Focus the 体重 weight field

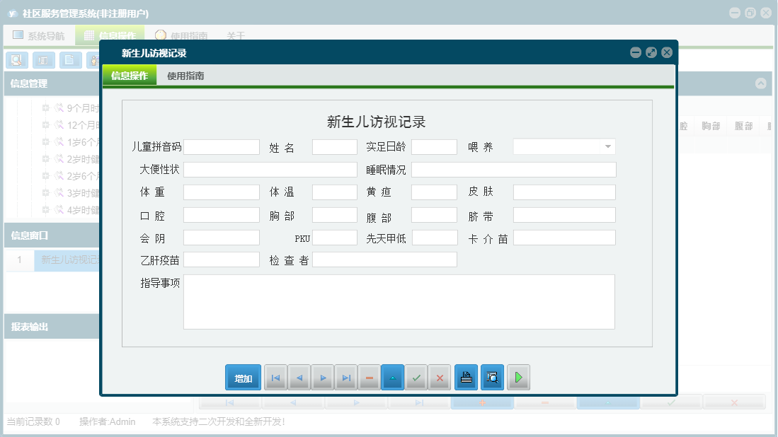tap(222, 192)
